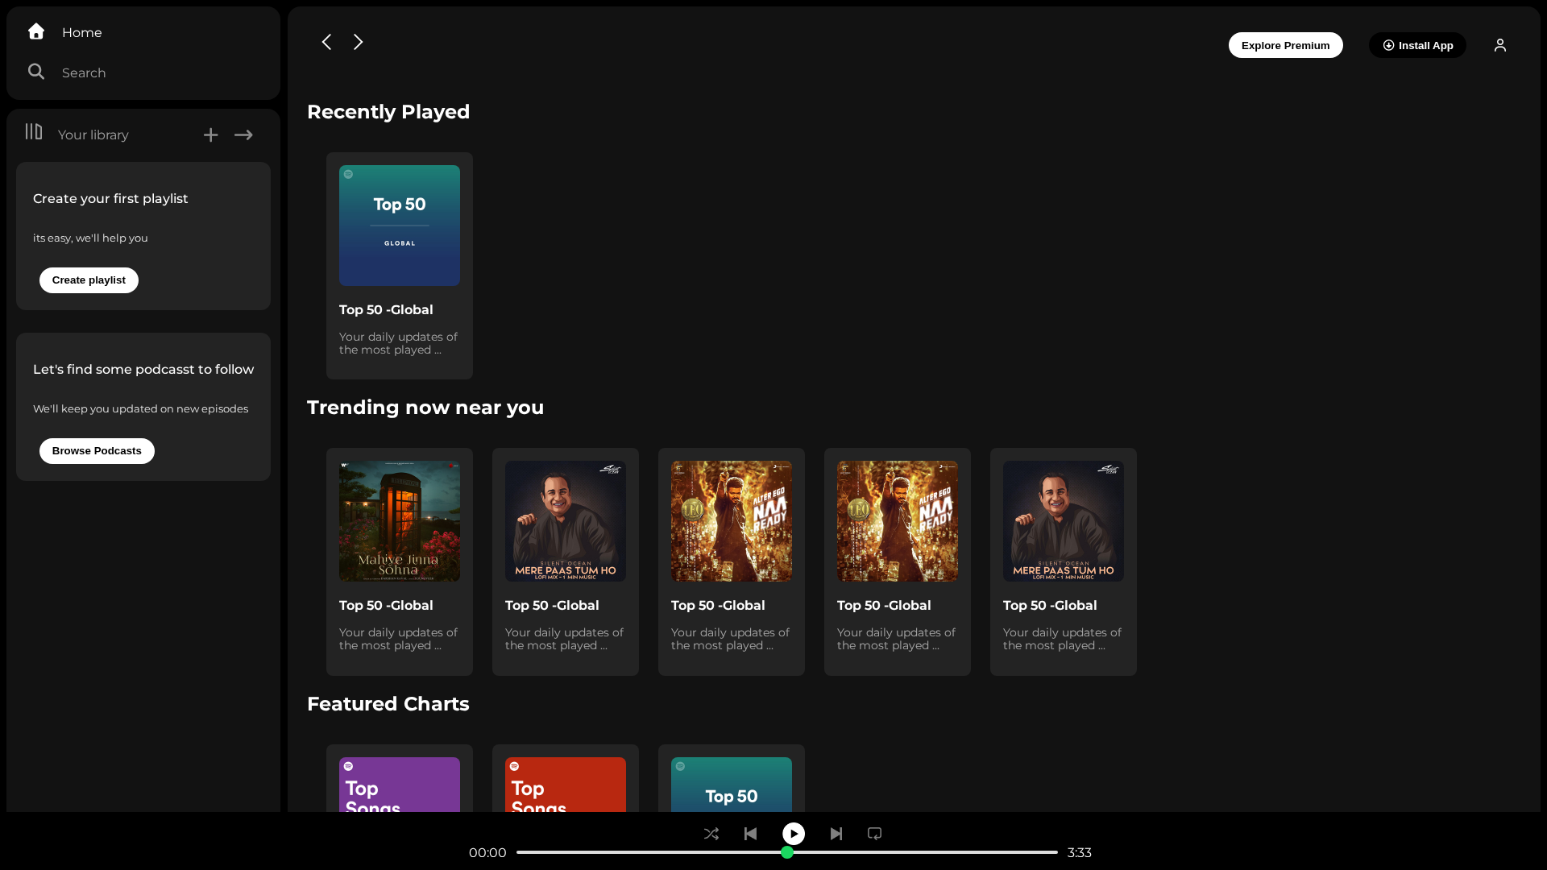This screenshot has height=870, width=1547.
Task: Go forward with the right chevron
Action: 359,42
